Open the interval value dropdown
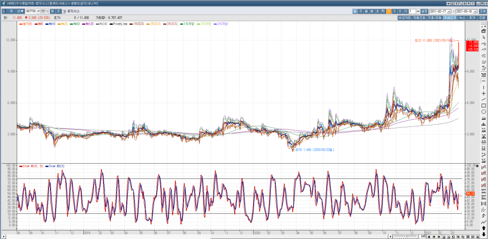The height and width of the screenshot is (239, 488). [418, 11]
